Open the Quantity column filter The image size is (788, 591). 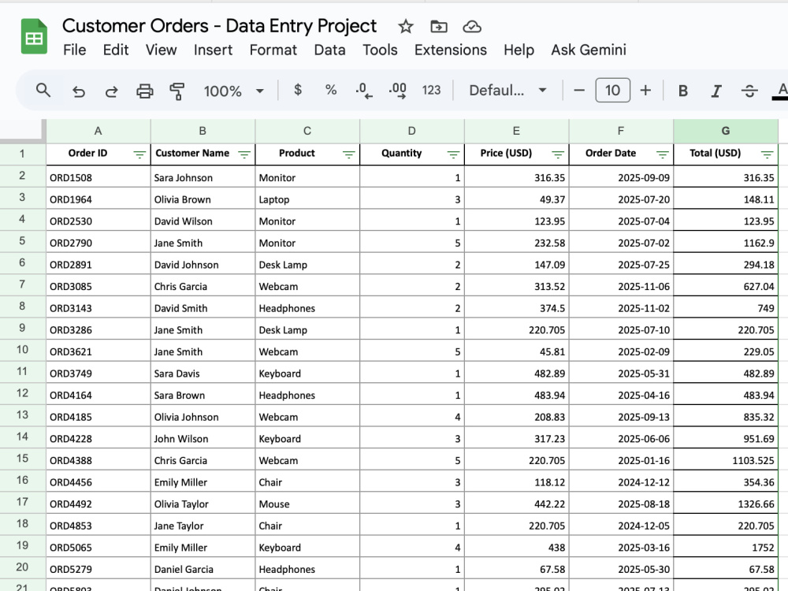(453, 154)
